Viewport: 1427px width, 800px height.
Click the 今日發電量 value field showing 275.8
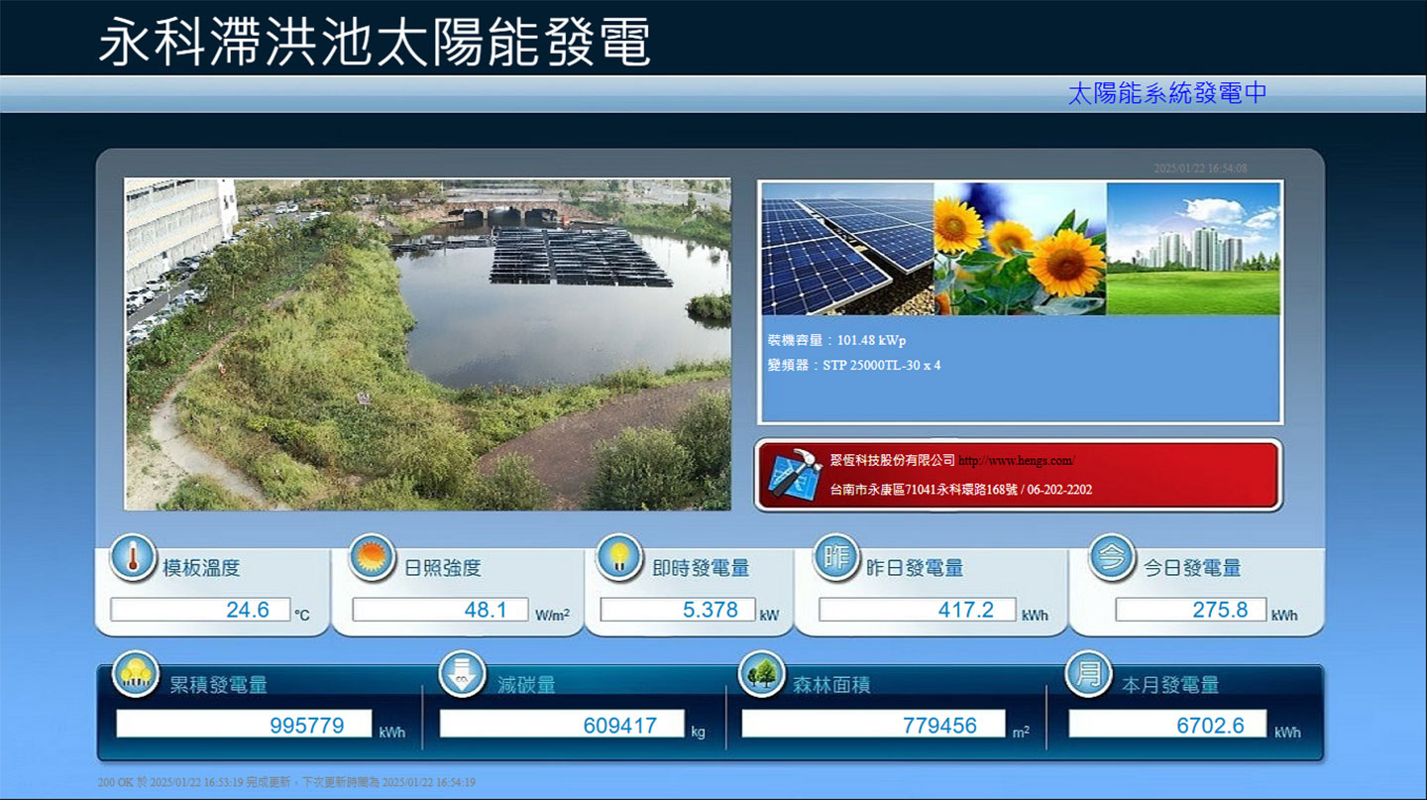click(1190, 610)
